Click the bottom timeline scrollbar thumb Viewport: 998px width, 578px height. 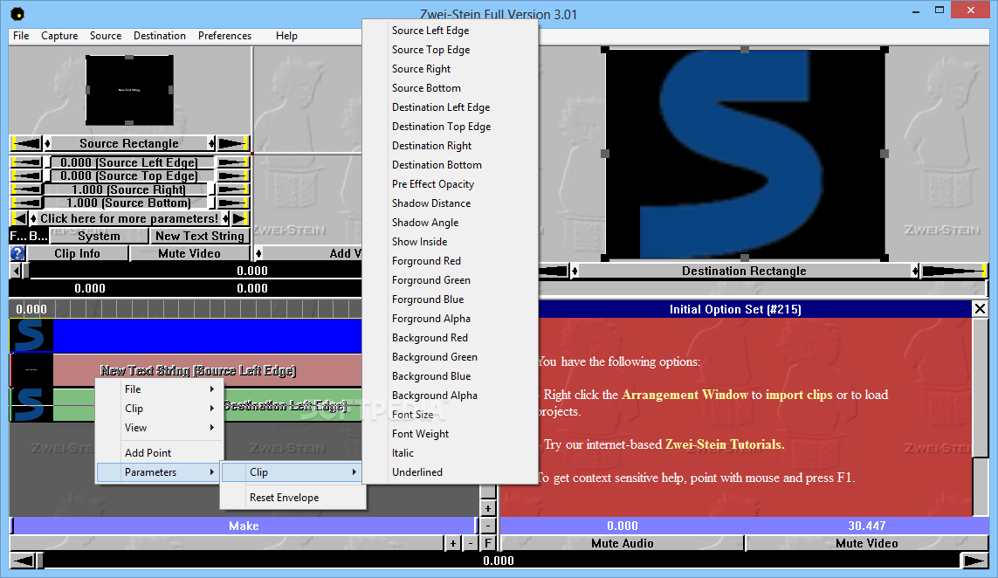point(40,561)
